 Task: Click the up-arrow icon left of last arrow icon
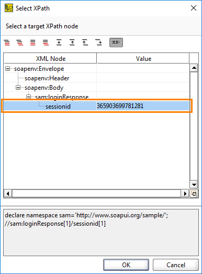point(85,43)
